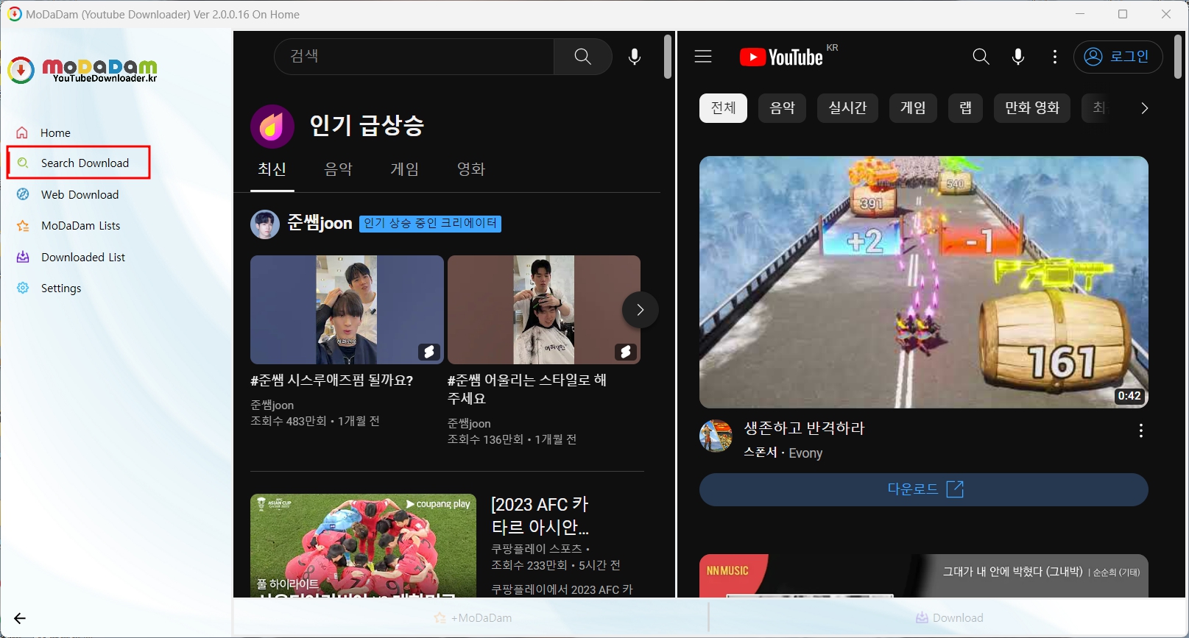
Task: Open the YouTube hamburger menu
Action: click(703, 57)
